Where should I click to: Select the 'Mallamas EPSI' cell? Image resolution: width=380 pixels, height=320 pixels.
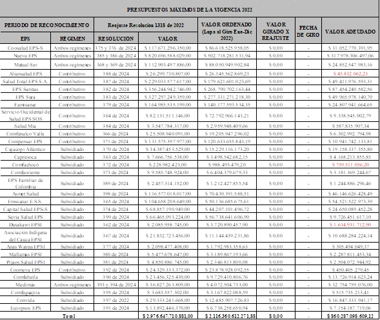point(25,254)
